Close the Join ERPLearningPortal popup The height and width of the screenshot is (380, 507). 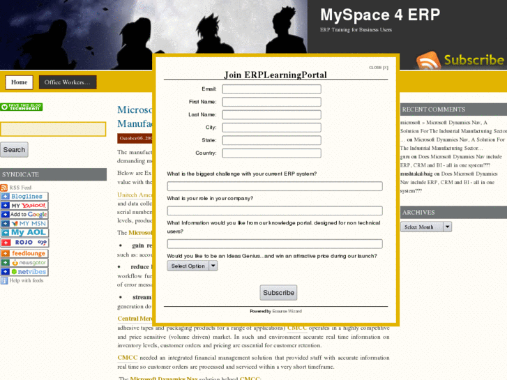pyautogui.click(x=378, y=68)
